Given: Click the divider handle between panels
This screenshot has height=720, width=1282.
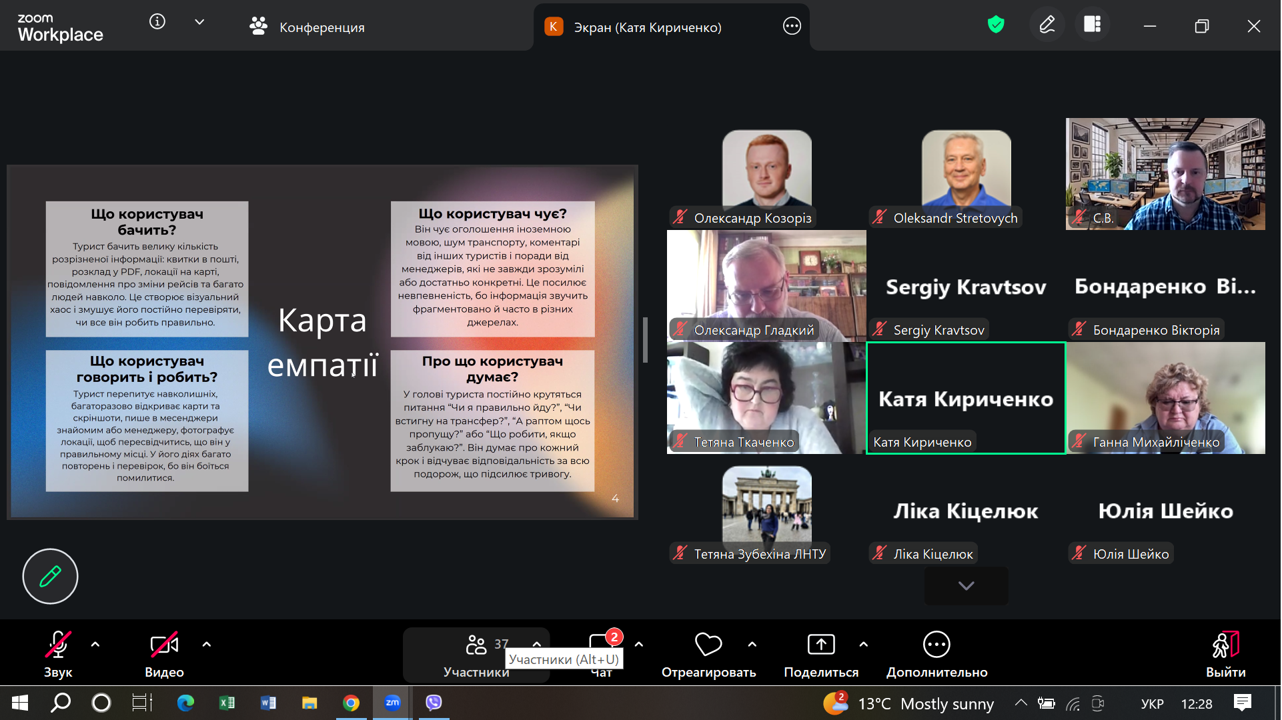Looking at the screenshot, I should (x=646, y=340).
